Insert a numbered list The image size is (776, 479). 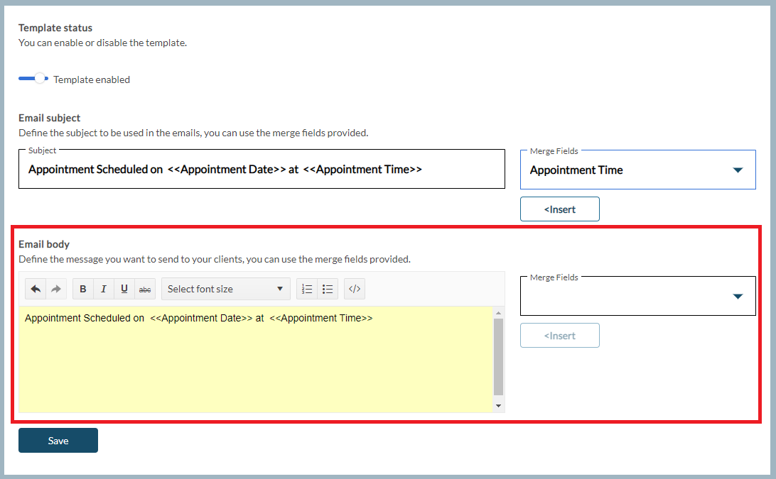[x=307, y=289]
